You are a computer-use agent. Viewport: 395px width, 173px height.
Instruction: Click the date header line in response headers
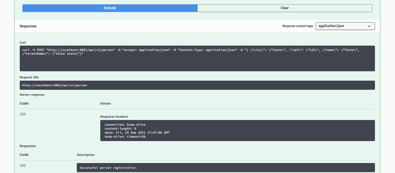pyautogui.click(x=137, y=133)
